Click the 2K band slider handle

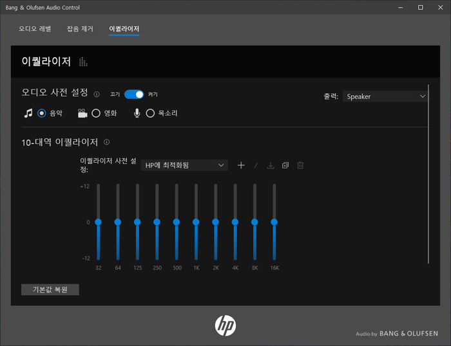pyautogui.click(x=216, y=222)
